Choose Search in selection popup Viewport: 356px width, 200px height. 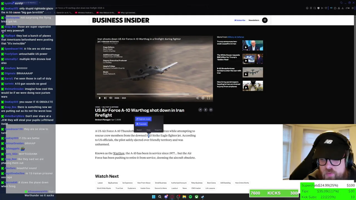[139, 130]
